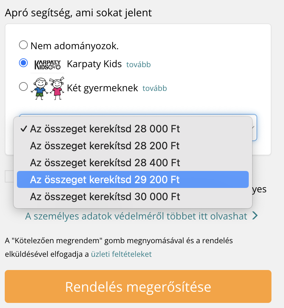This screenshot has height=308, width=284.
Task: Open tovább next to Karpaty Kids
Action: pyautogui.click(x=138, y=64)
